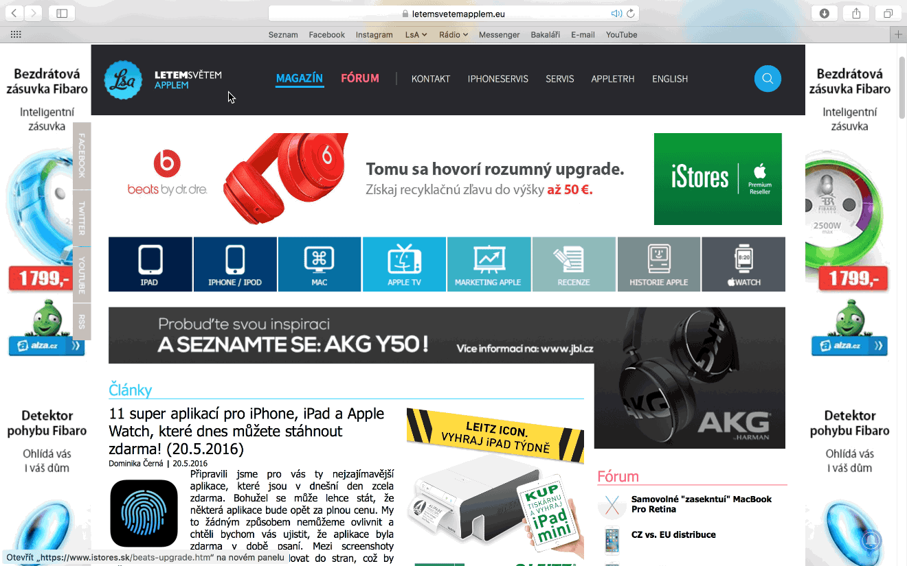Image resolution: width=907 pixels, height=566 pixels.
Task: Open the fingerprint app icon thumbnail
Action: 144,513
